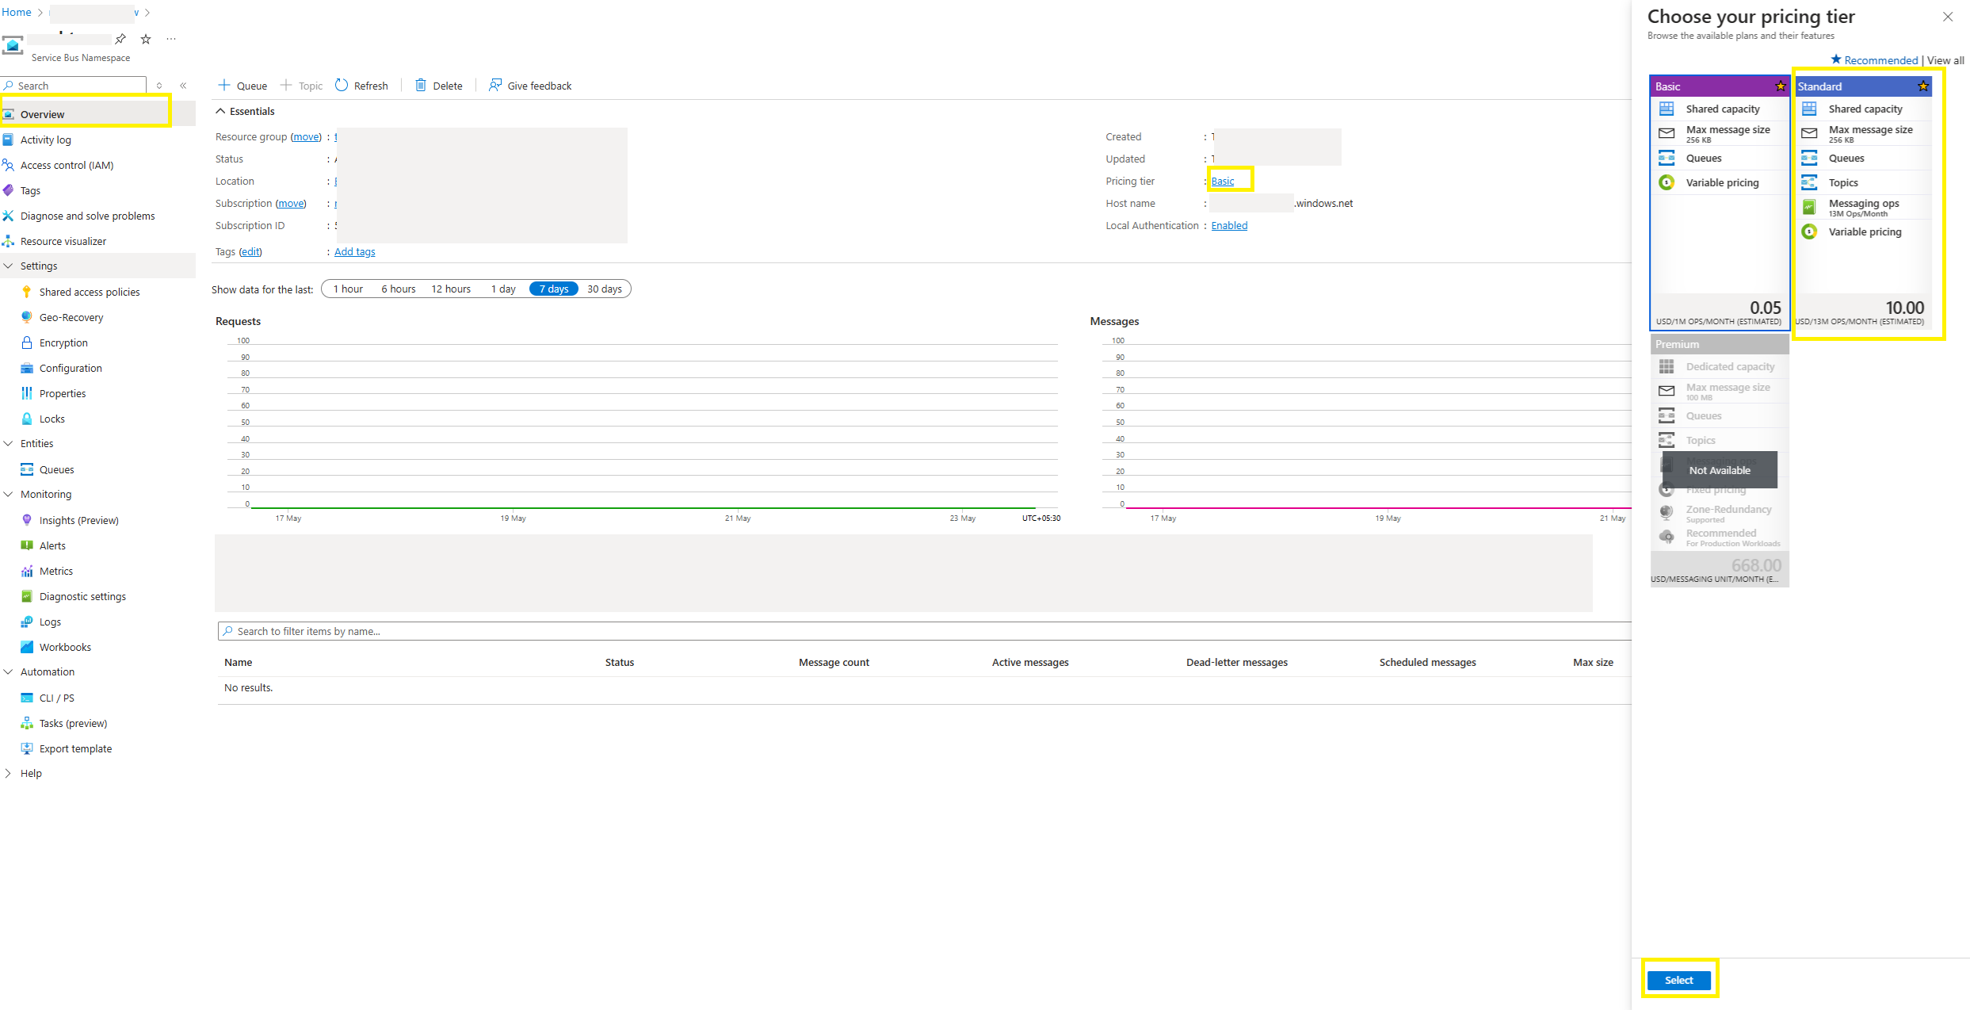Screen dimensions: 1970x1010
Task: Choose the Standard pricing tier card
Action: 1863,203
